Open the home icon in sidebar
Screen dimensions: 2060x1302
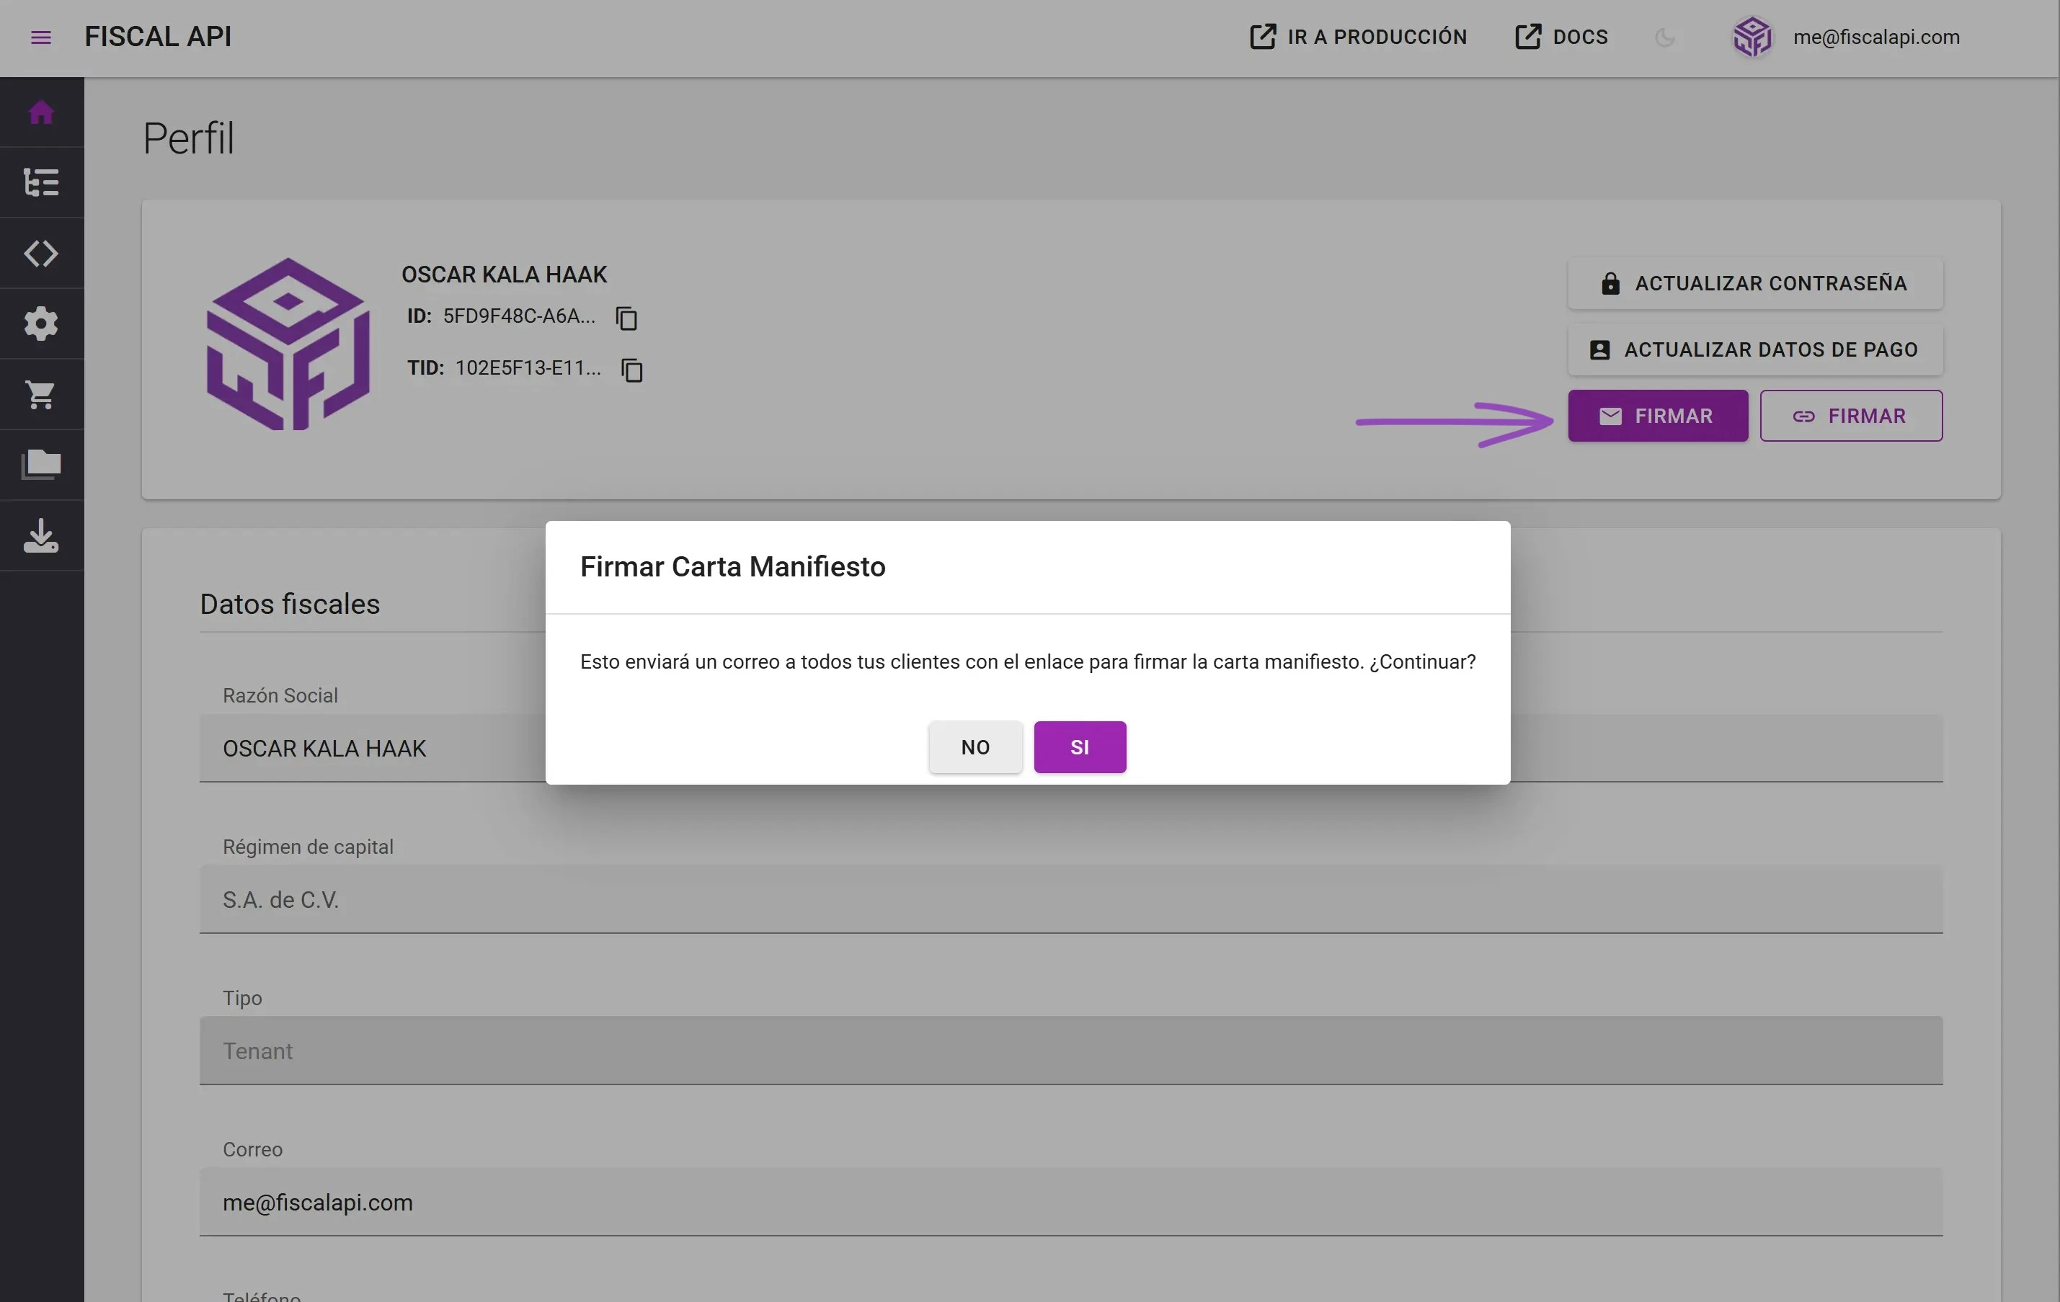(x=41, y=113)
